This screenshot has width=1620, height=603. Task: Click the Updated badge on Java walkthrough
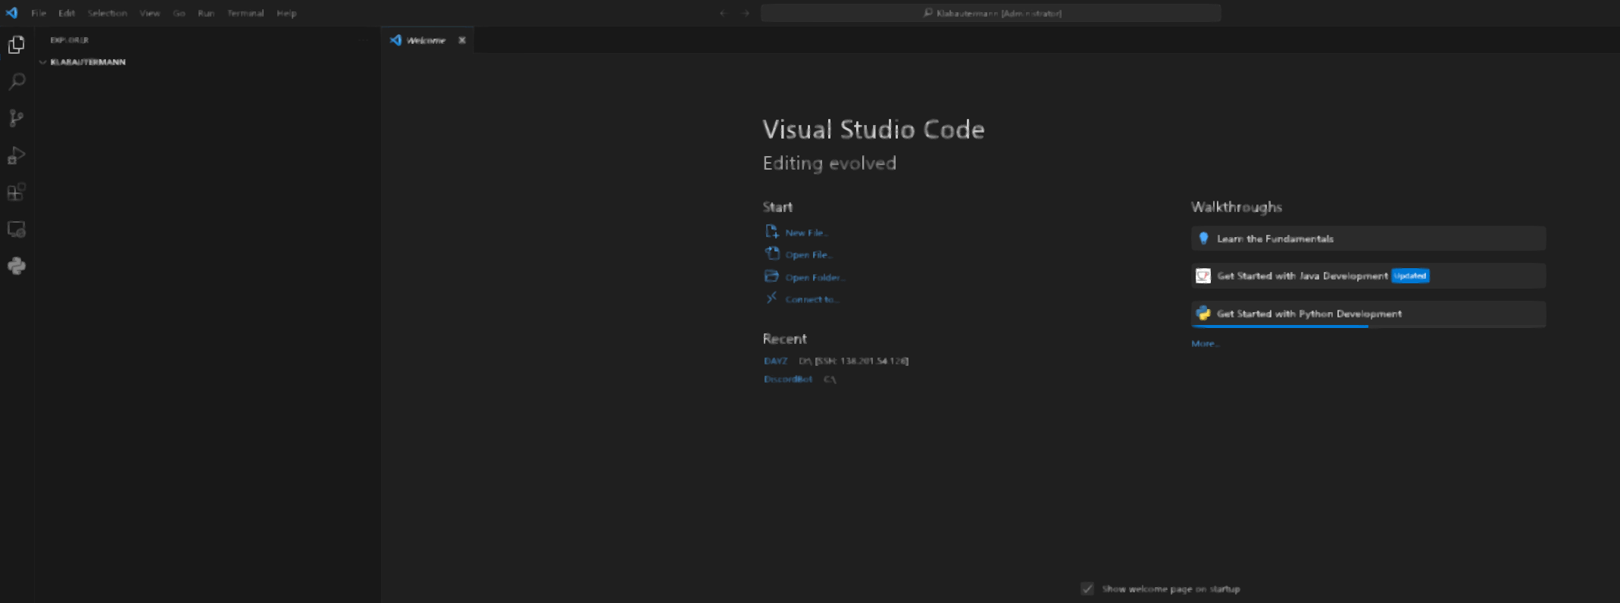1410,276
